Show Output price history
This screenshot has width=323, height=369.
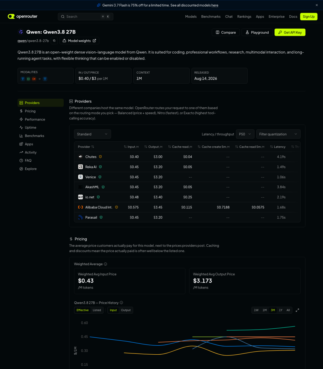(126, 310)
